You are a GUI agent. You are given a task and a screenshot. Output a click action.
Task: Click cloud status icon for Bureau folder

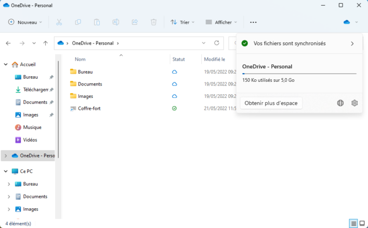tap(174, 72)
